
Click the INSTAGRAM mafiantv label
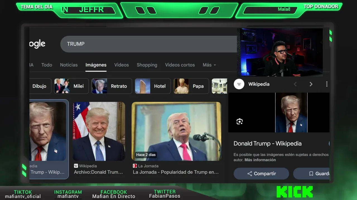click(68, 194)
